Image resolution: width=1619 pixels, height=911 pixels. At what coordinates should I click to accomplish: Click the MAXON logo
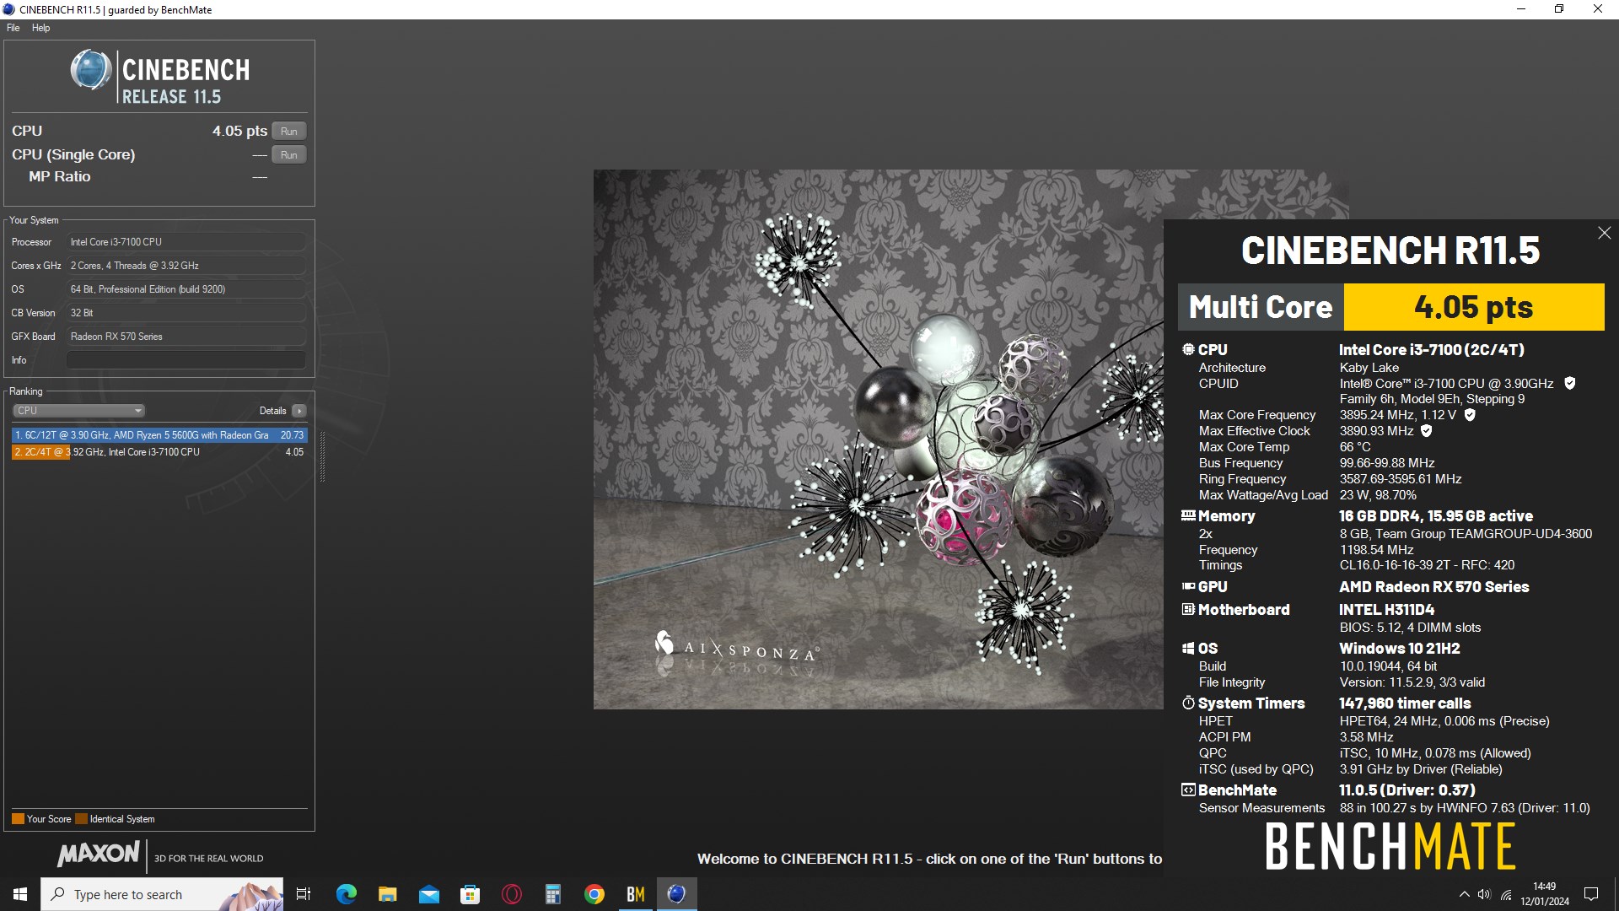point(98,854)
